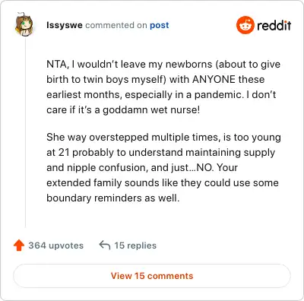The height and width of the screenshot is (301, 304).
Task: Click the Issyswe user avatar
Action: [x=24, y=24]
